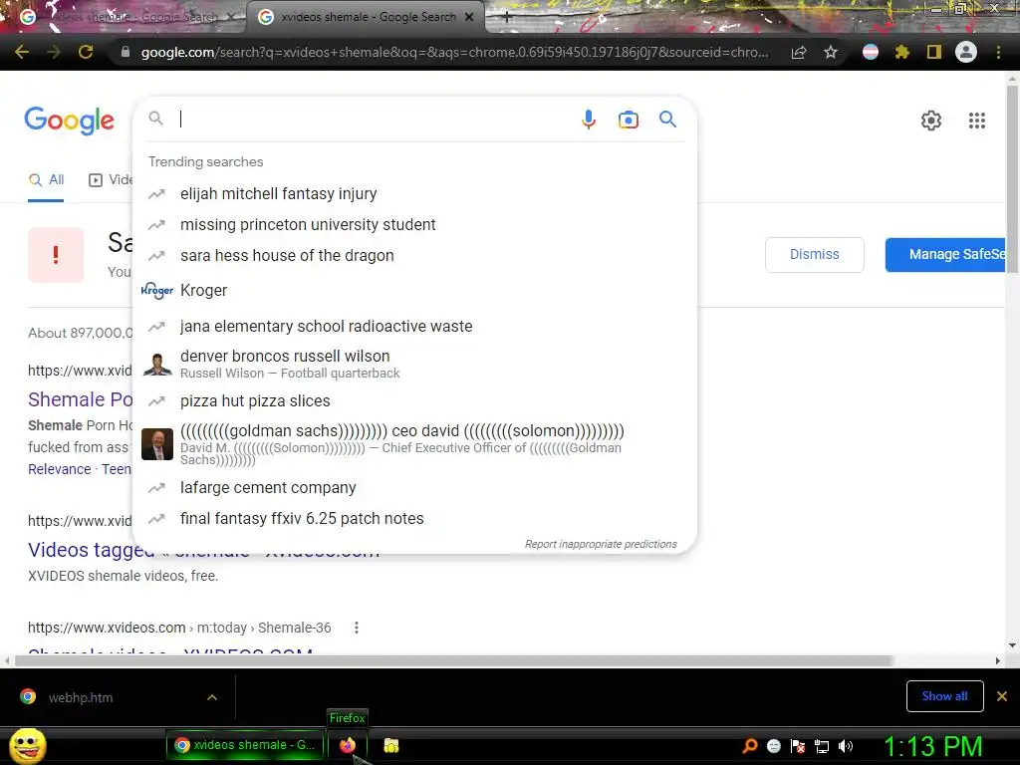The height and width of the screenshot is (765, 1020).
Task: Open the Extensions puzzle-piece menu
Action: pyautogui.click(x=902, y=52)
